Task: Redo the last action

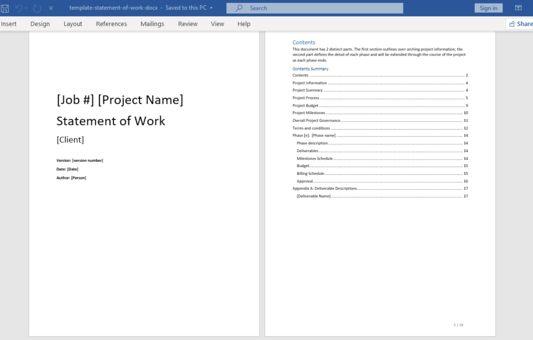Action: pos(37,8)
